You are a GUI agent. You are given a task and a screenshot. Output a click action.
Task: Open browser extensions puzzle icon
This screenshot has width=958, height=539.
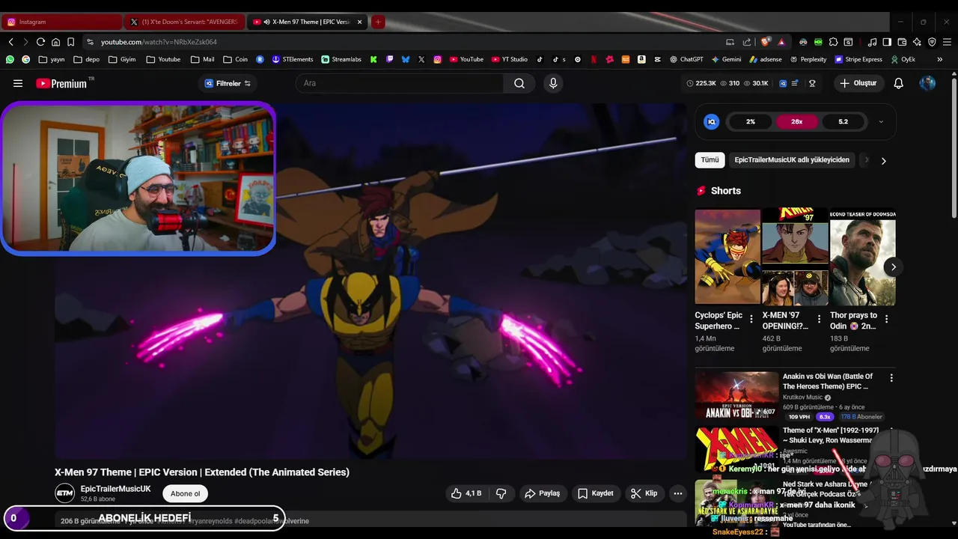(x=833, y=42)
